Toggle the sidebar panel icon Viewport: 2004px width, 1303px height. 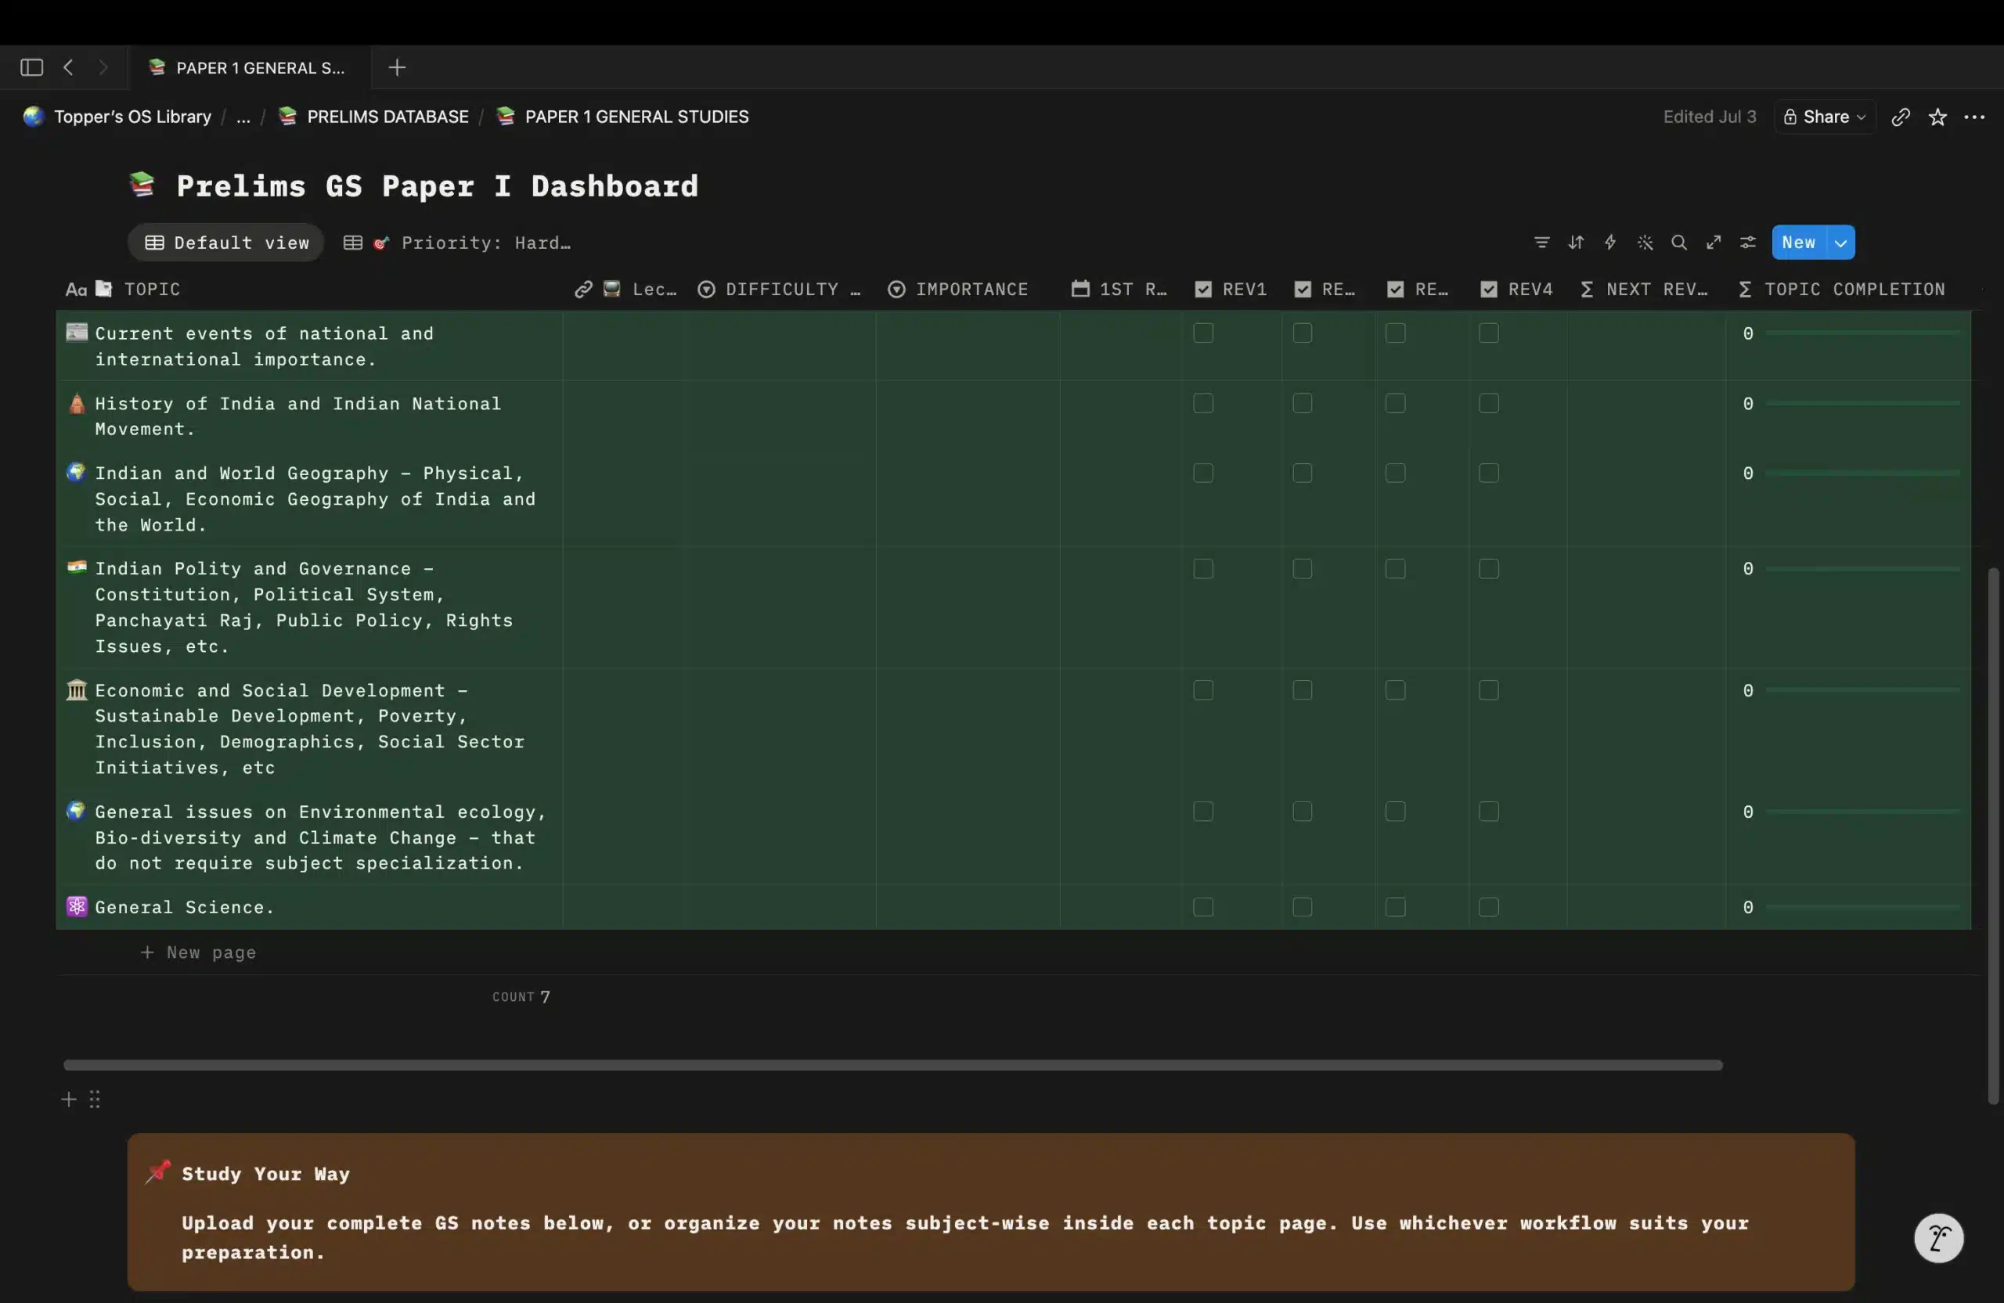(x=31, y=67)
